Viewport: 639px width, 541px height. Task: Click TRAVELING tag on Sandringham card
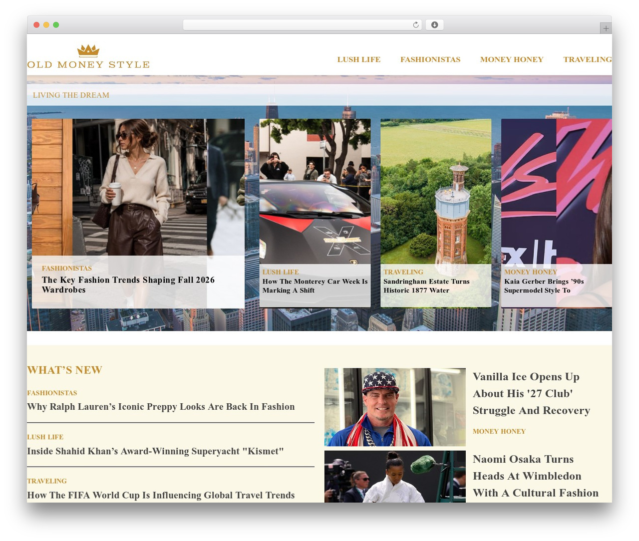[403, 272]
